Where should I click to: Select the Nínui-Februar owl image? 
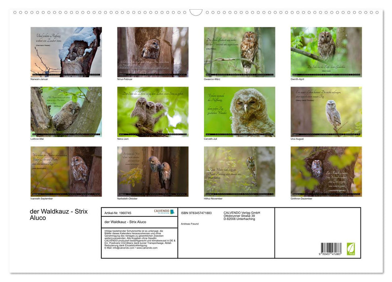point(153,52)
